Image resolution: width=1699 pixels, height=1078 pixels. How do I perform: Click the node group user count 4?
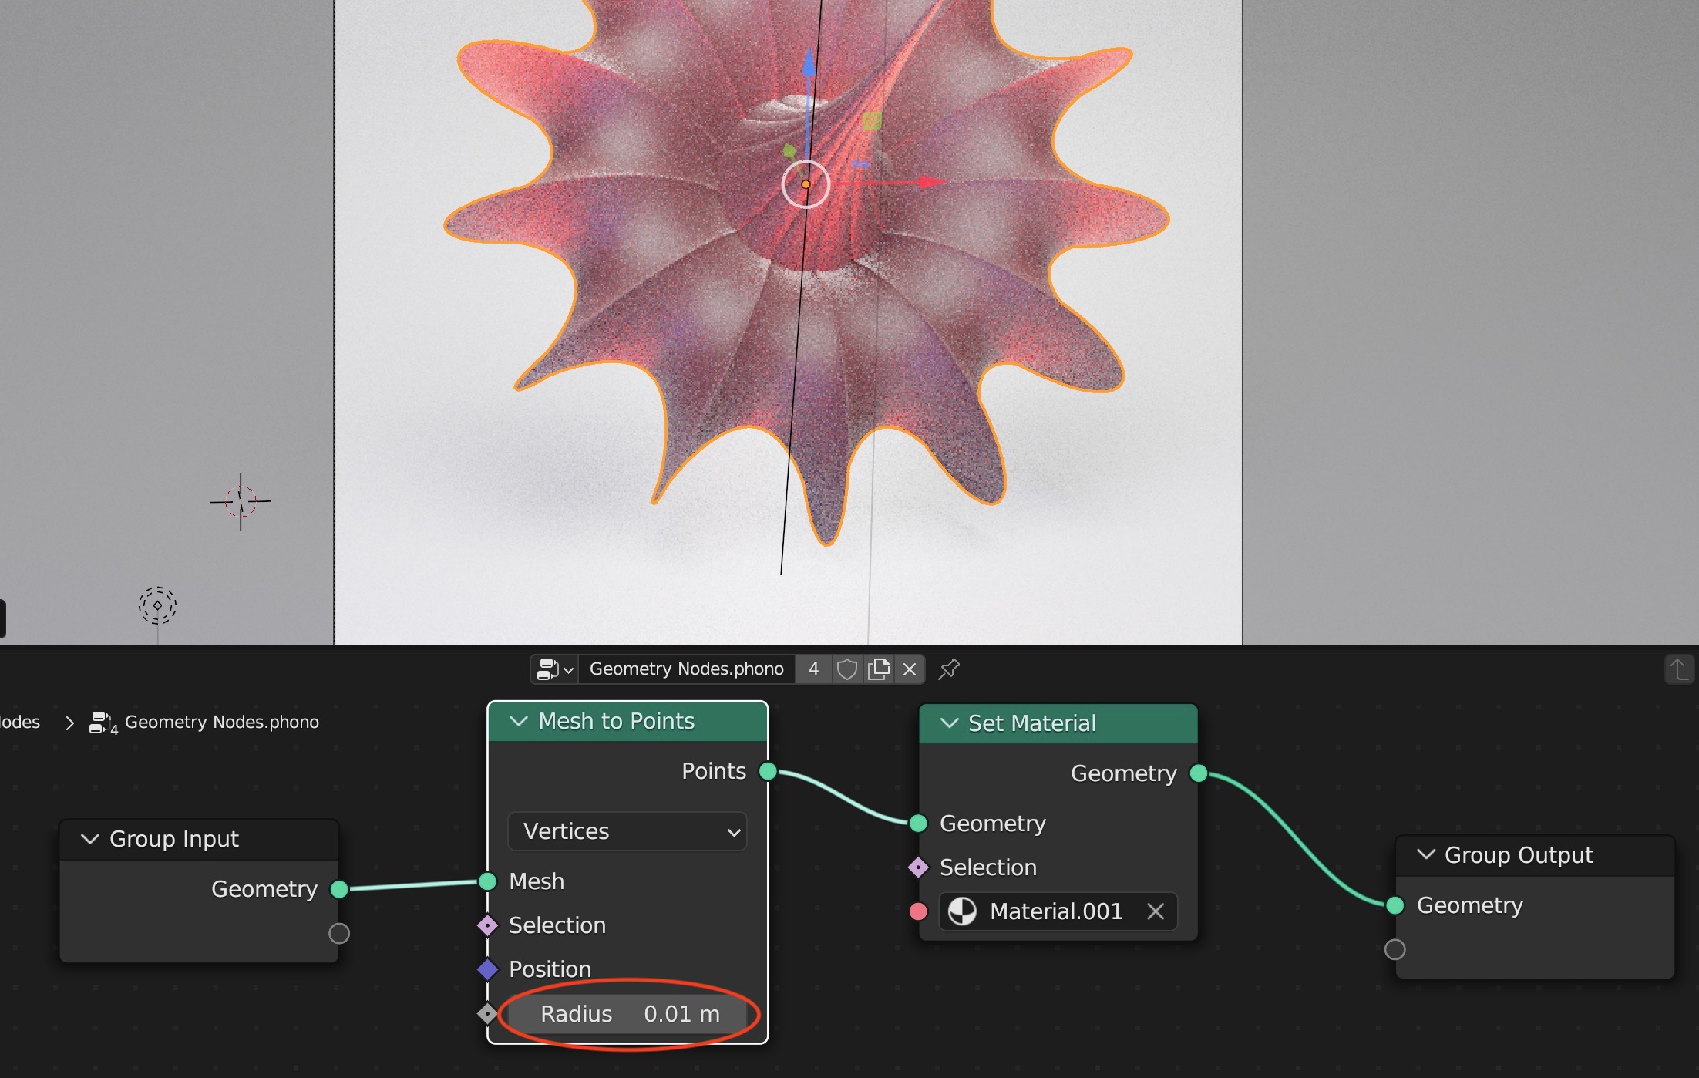coord(813,669)
